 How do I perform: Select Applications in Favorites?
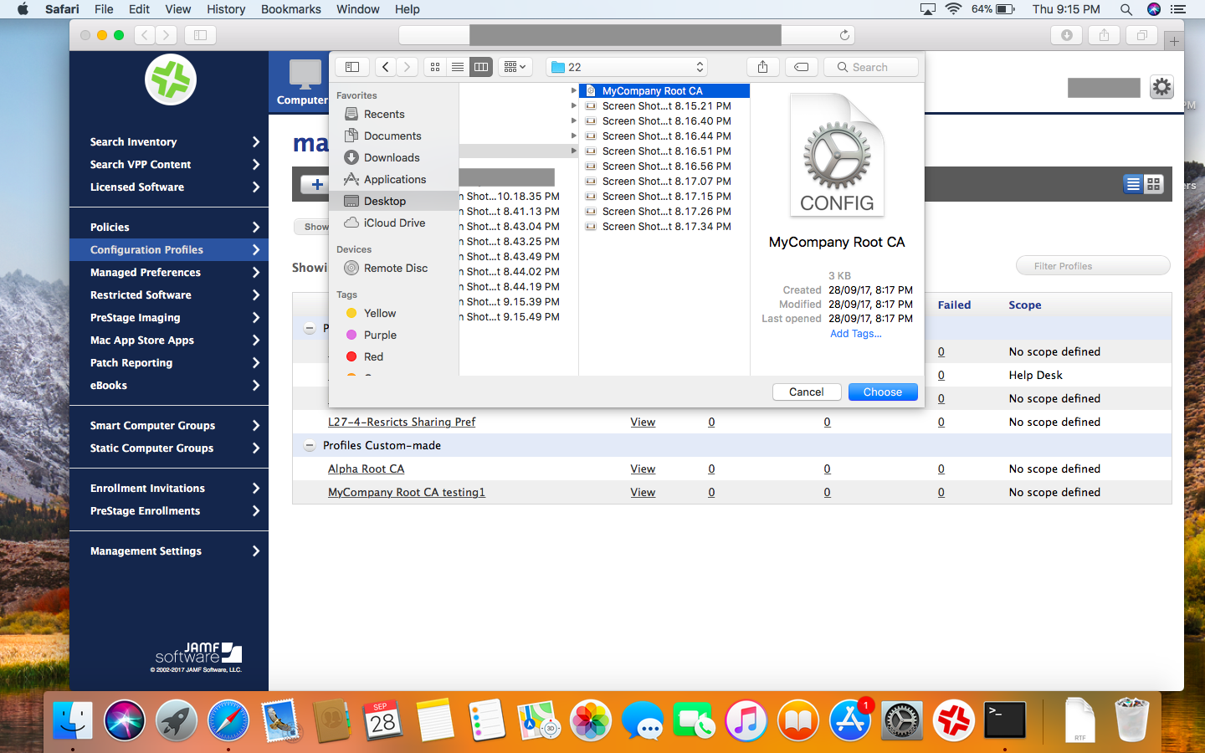point(395,179)
